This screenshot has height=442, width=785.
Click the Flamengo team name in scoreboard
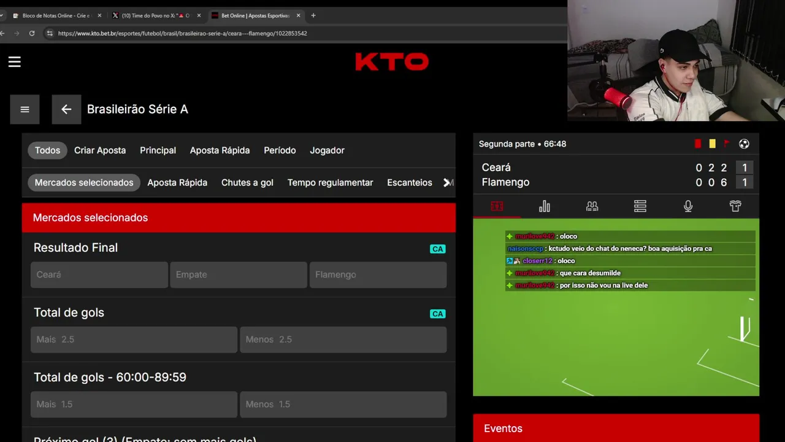click(x=505, y=182)
